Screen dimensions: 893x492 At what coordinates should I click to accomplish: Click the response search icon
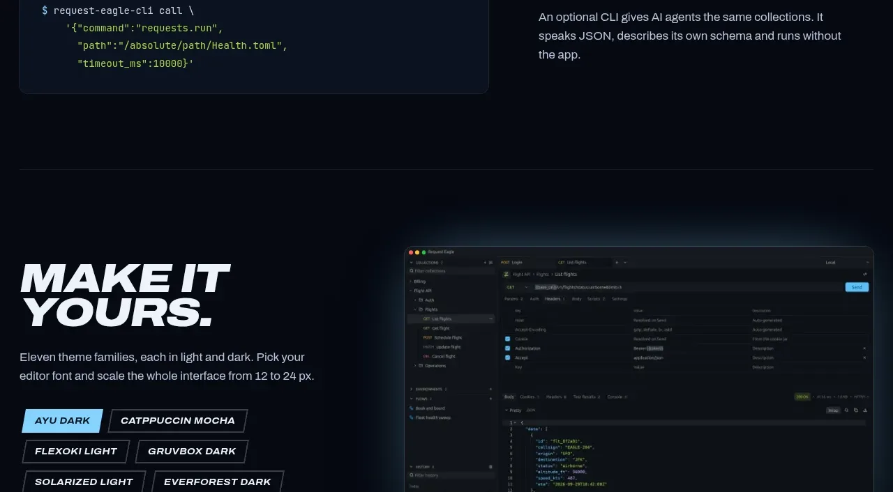pos(846,410)
